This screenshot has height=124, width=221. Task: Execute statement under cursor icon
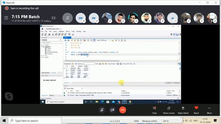click(x=75, y=40)
